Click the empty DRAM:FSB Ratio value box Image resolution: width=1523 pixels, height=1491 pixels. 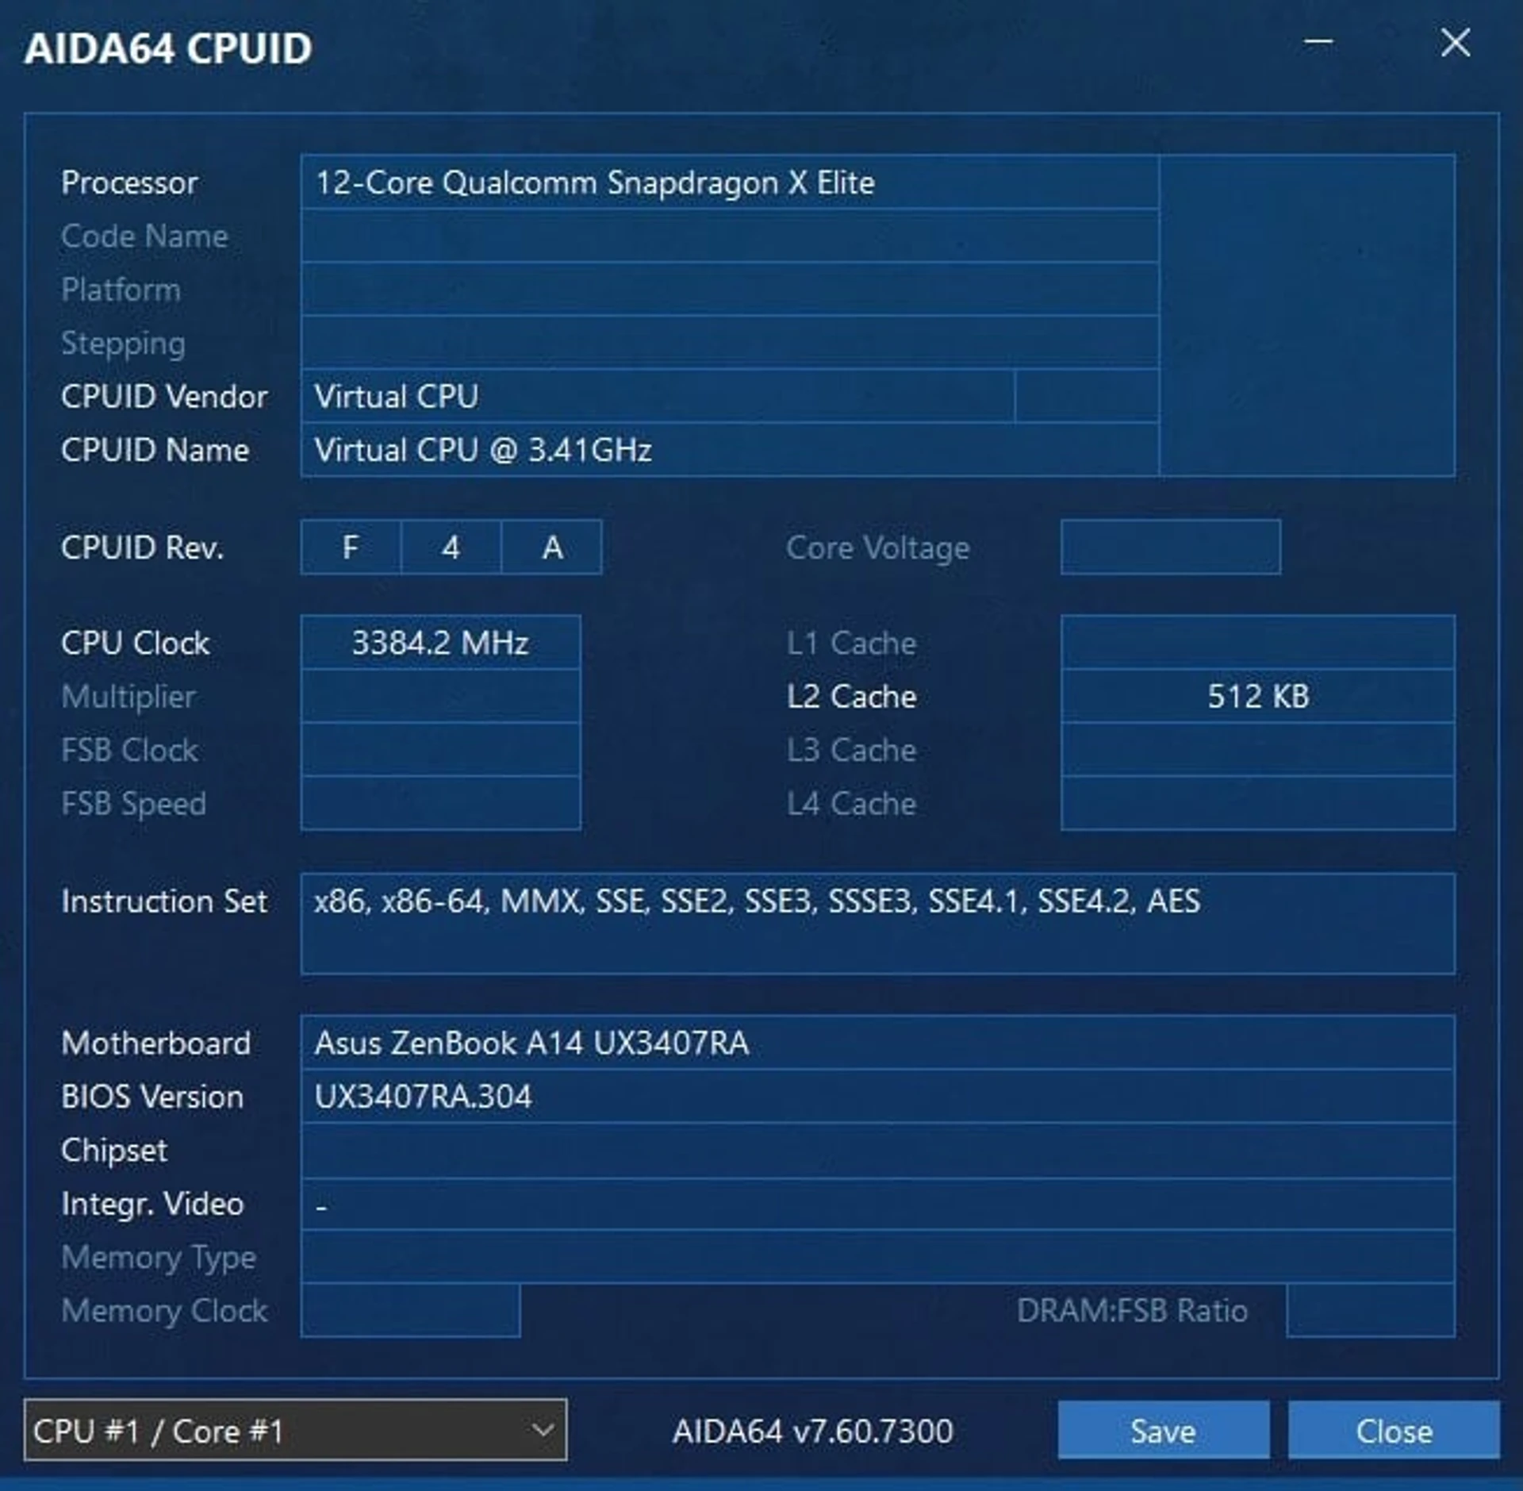[x=1371, y=1311]
